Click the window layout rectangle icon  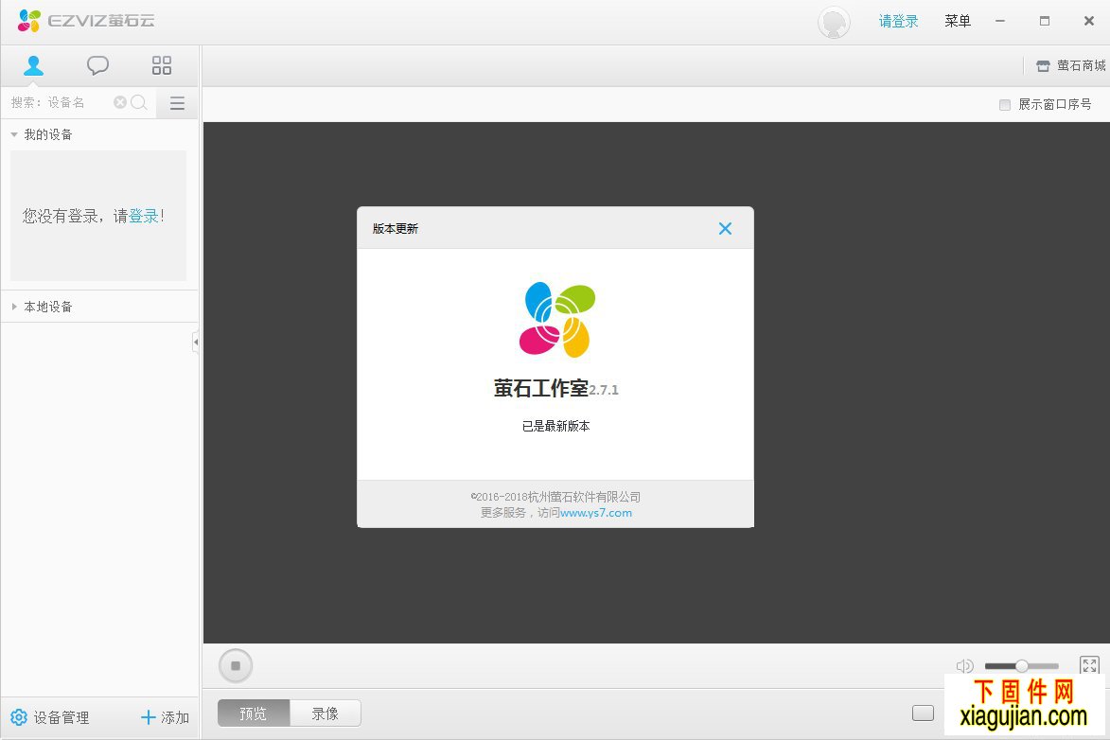coord(924,714)
